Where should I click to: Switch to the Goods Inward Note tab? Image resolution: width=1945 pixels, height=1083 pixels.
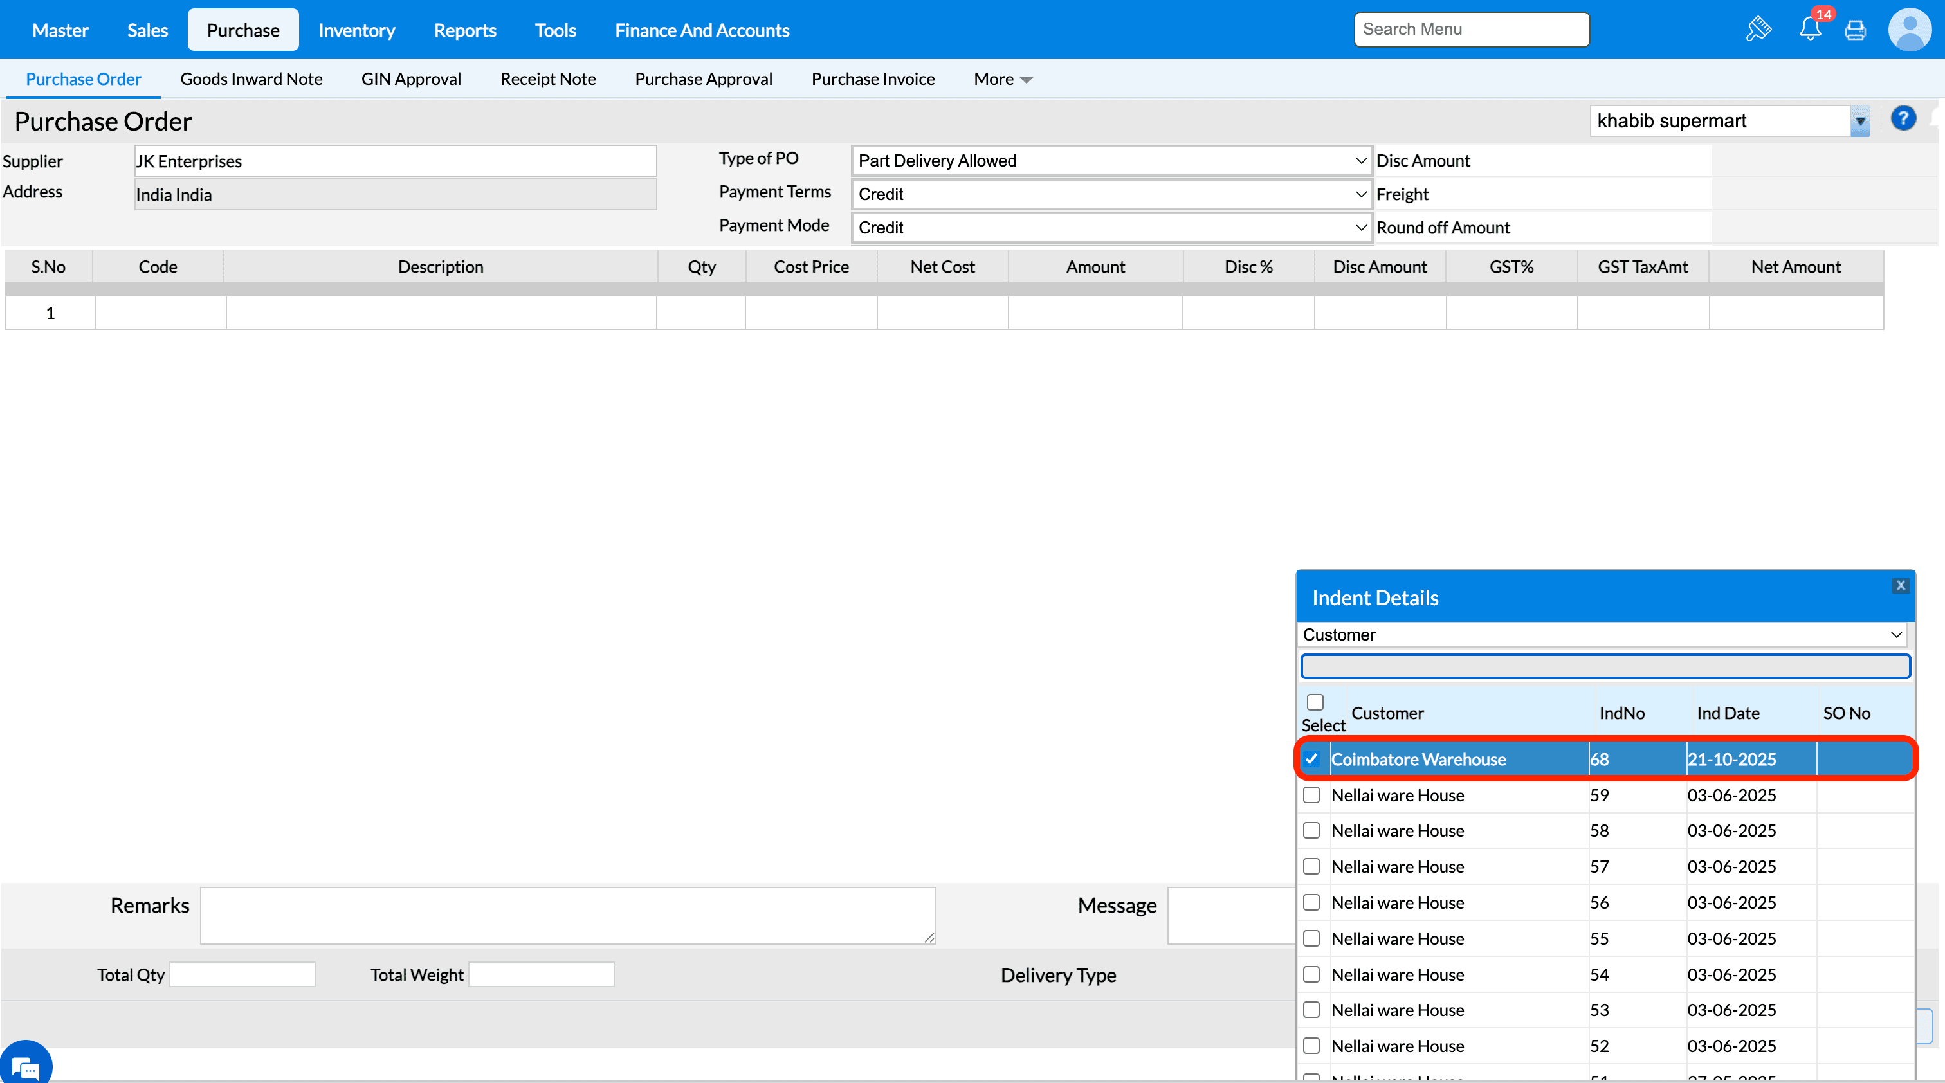point(251,79)
